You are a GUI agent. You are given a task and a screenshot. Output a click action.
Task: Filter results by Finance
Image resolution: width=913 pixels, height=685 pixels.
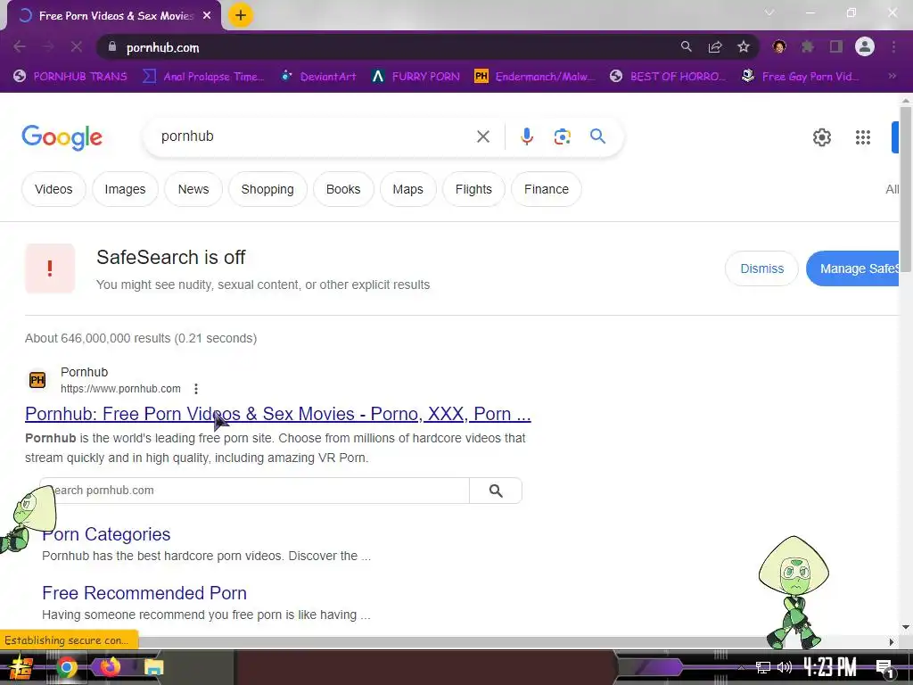coord(547,189)
